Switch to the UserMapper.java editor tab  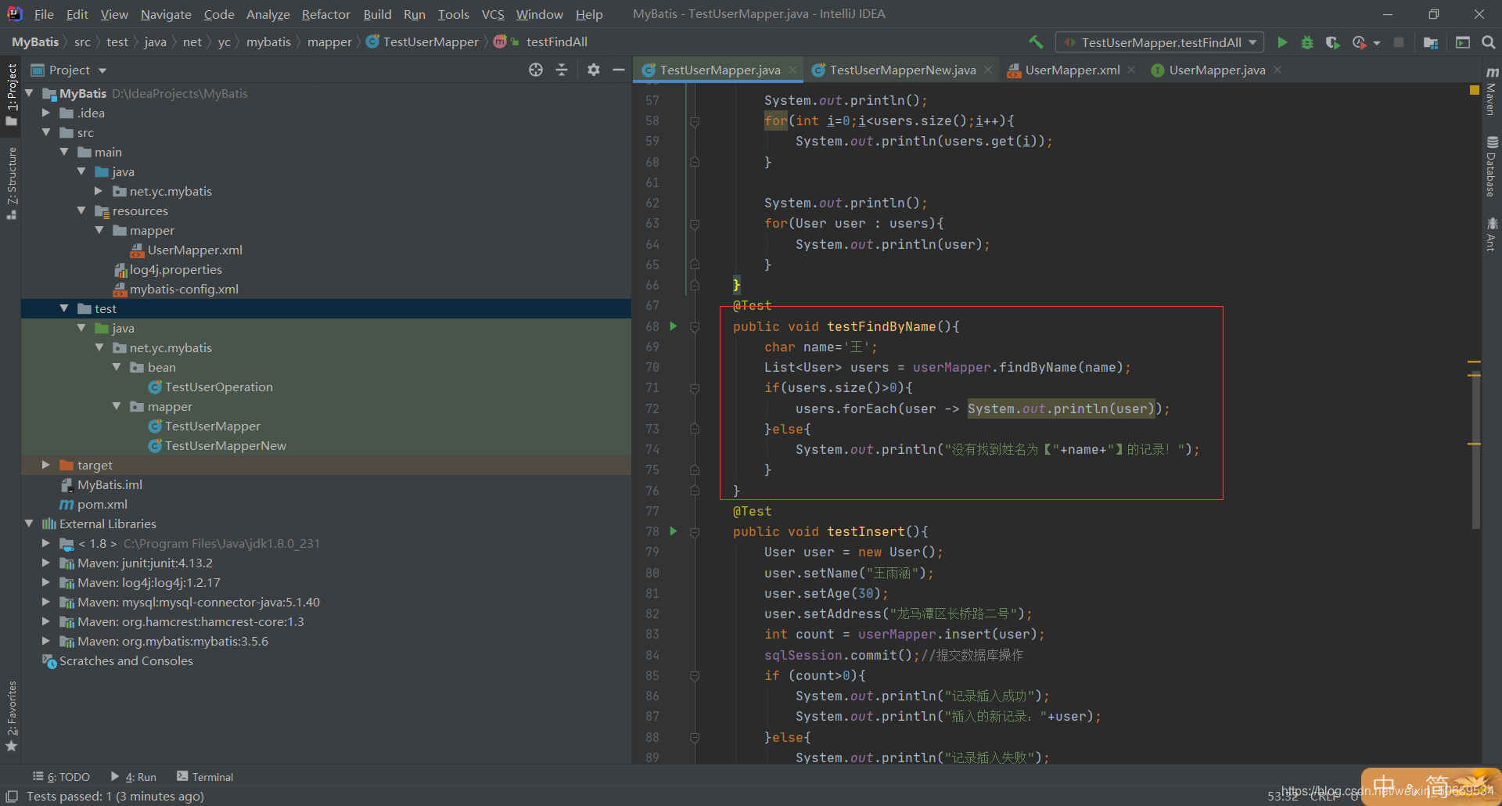click(1216, 70)
